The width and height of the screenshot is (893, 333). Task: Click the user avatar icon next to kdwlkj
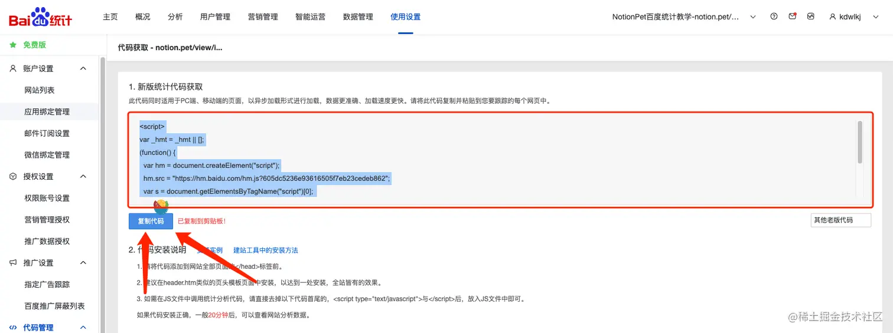pos(833,17)
